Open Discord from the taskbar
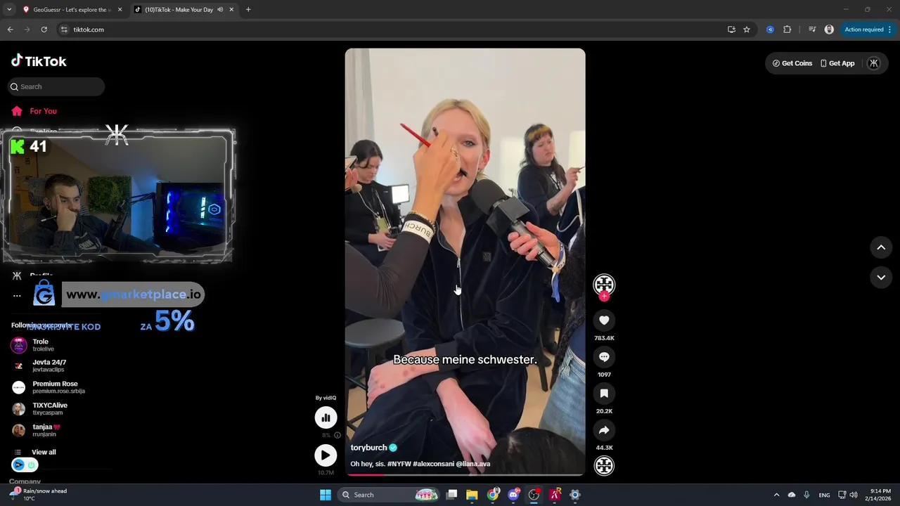The height and width of the screenshot is (506, 900). point(513,495)
